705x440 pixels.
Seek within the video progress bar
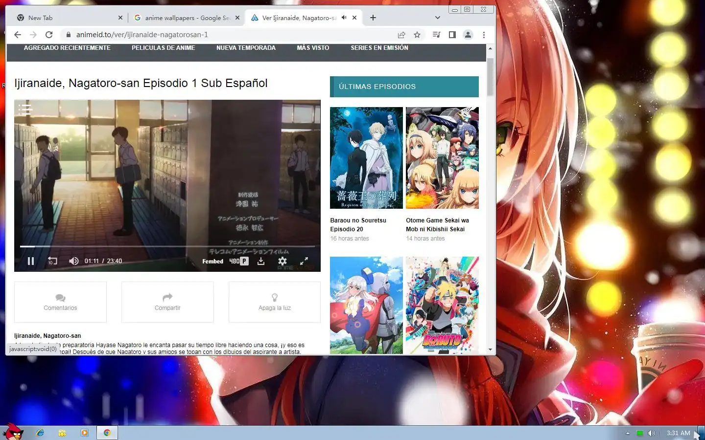pos(167,246)
